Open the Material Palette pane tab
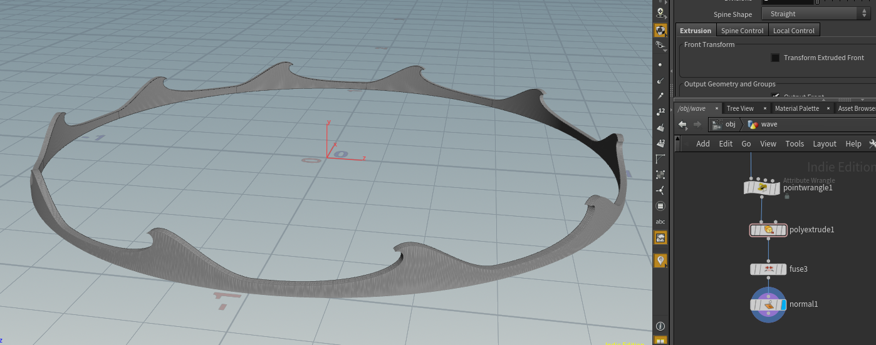 point(796,108)
